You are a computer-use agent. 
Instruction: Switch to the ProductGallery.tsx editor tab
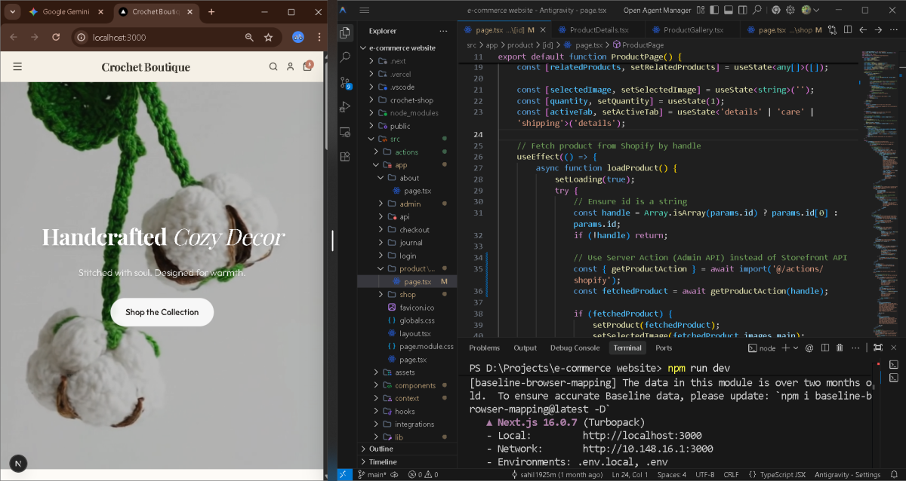[693, 30]
